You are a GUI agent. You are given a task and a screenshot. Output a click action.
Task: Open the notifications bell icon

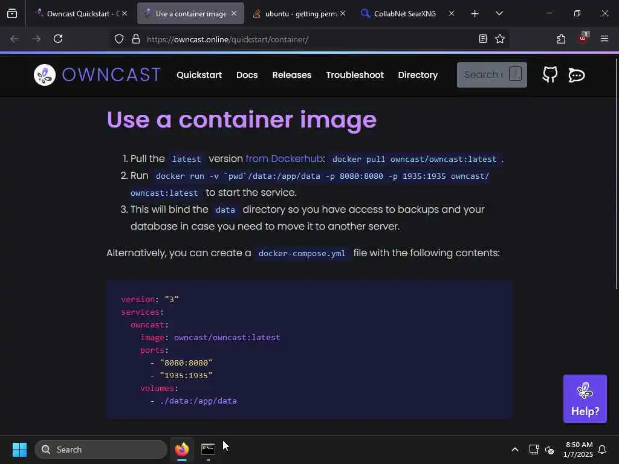[x=602, y=449]
